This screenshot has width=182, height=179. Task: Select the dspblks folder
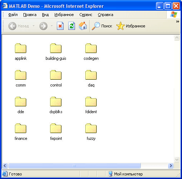[56, 105]
